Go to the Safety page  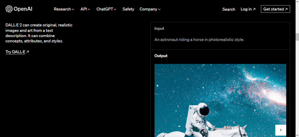tap(128, 9)
